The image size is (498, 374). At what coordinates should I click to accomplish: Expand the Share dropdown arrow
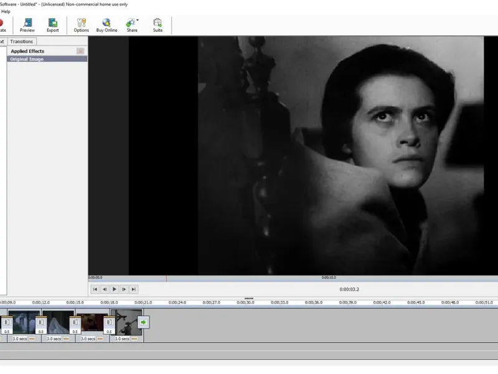pyautogui.click(x=138, y=21)
